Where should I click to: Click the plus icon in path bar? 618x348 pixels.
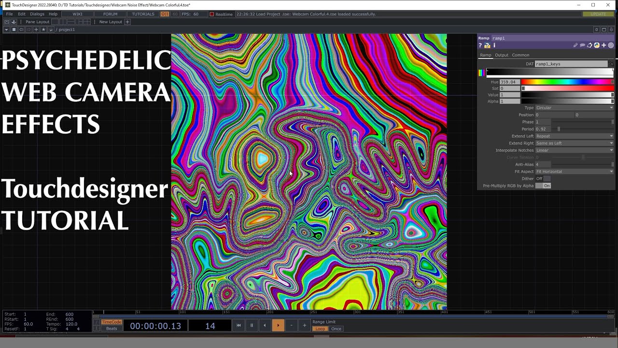pos(36,29)
